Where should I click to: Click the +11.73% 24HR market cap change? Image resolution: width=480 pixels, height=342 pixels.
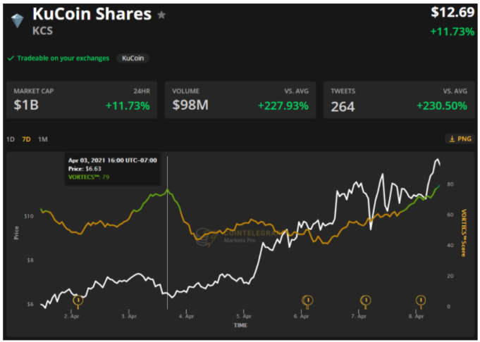tap(128, 106)
